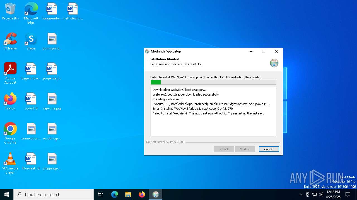Open Firefox desktop shortcut
This screenshot has height=200, width=357.
pyautogui.click(x=10, y=102)
